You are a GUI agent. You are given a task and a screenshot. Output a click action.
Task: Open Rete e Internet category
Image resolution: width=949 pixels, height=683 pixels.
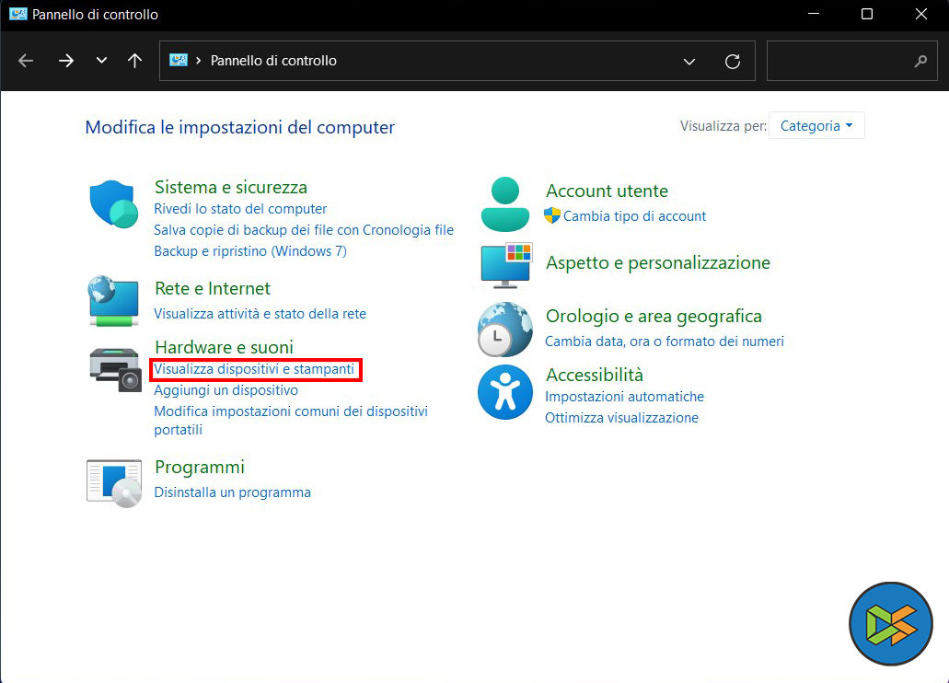coord(213,288)
